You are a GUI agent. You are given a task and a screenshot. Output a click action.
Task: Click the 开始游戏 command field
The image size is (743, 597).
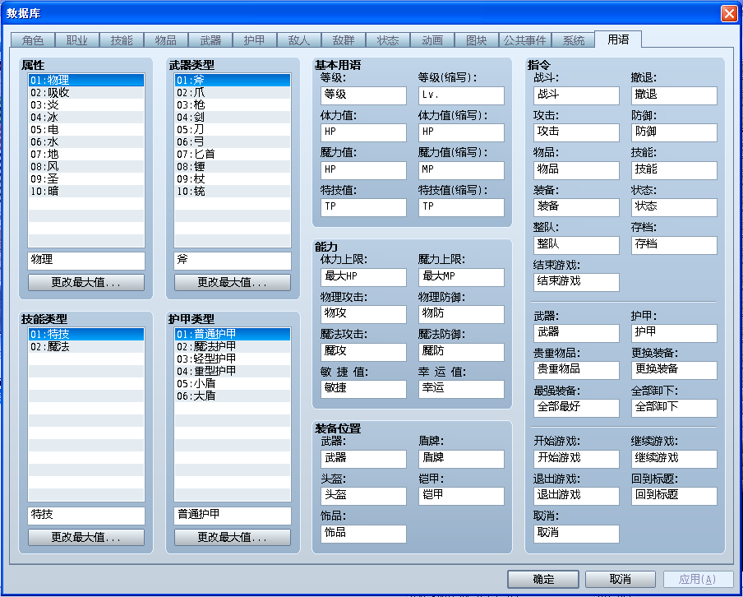pyautogui.click(x=576, y=459)
